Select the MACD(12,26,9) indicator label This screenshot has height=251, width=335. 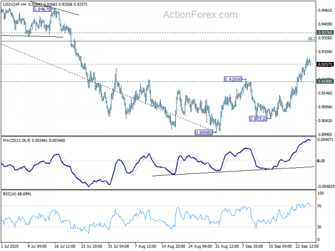coord(17,140)
